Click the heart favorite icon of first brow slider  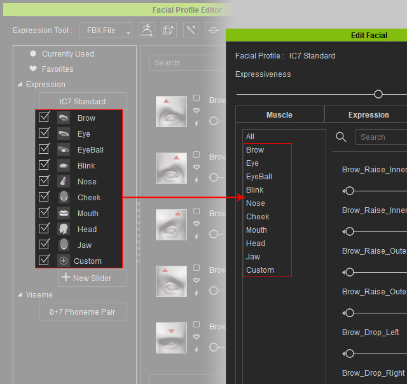pos(197,111)
